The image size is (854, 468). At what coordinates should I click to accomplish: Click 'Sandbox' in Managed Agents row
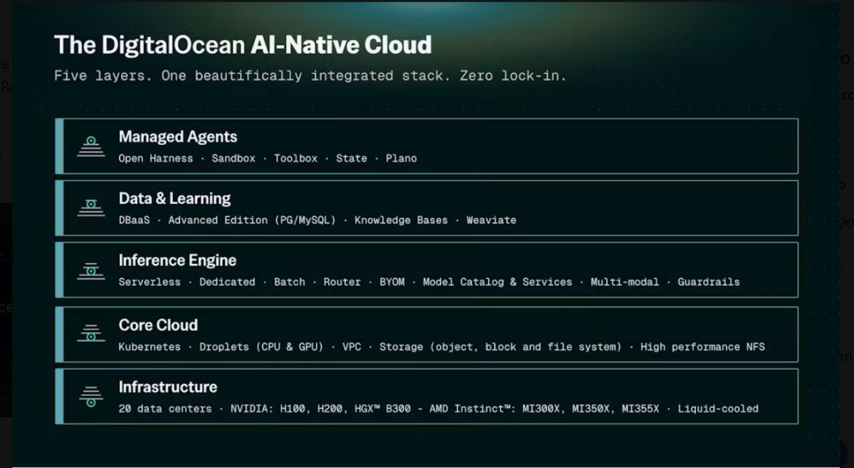pos(233,158)
